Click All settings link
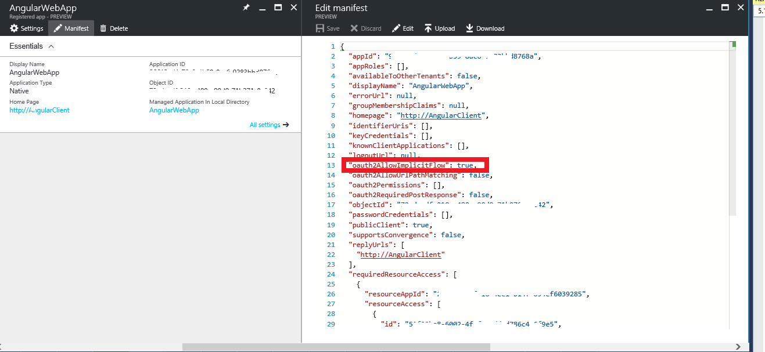Viewport: 765px width, 352px height. click(x=270, y=125)
